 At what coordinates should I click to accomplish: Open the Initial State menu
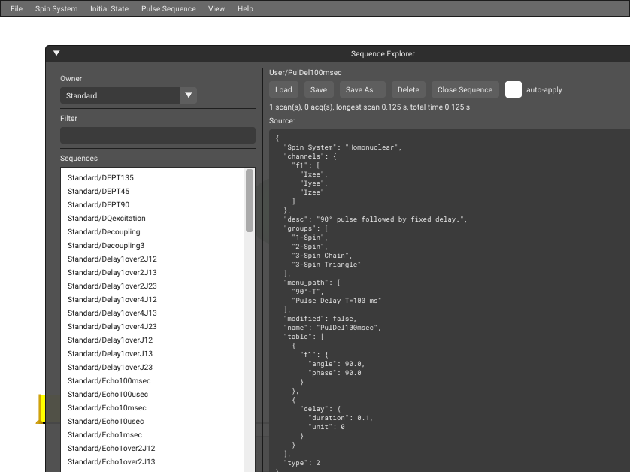coord(109,8)
